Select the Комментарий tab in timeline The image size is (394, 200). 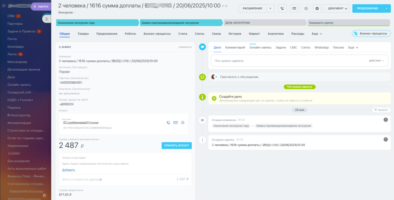(235, 48)
